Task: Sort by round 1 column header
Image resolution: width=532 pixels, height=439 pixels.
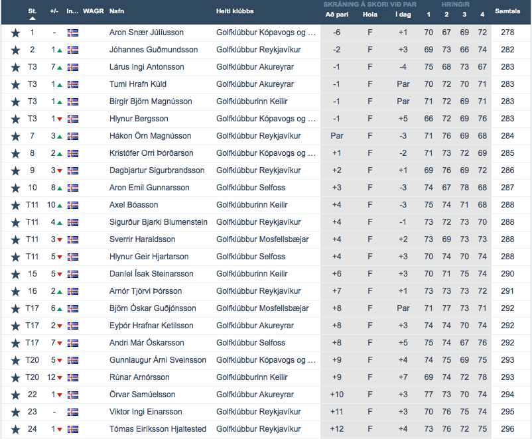Action: [429, 15]
